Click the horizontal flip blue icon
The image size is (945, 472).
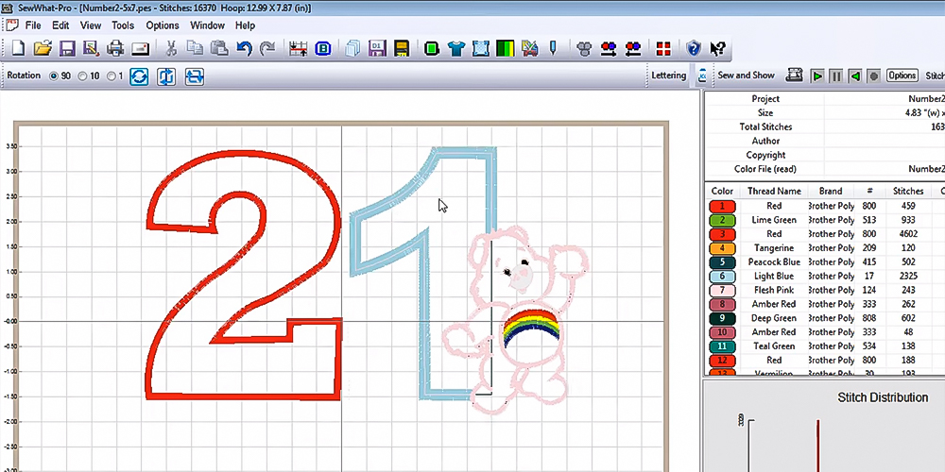click(x=195, y=76)
